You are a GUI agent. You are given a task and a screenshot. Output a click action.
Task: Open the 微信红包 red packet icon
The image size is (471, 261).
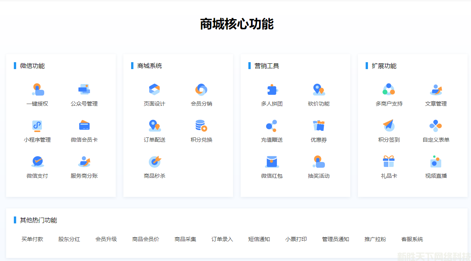272,162
